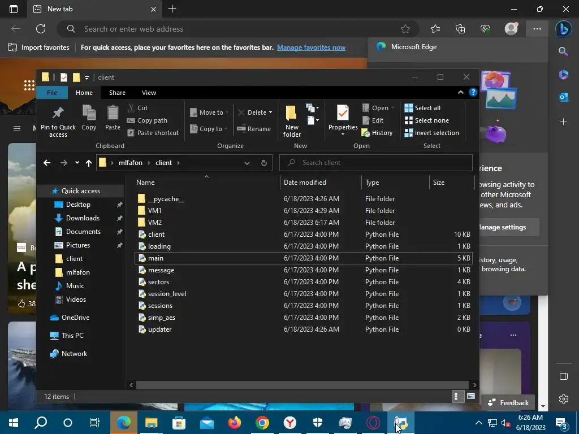
Task: Select This PC in navigation pane
Action: tap(72, 336)
